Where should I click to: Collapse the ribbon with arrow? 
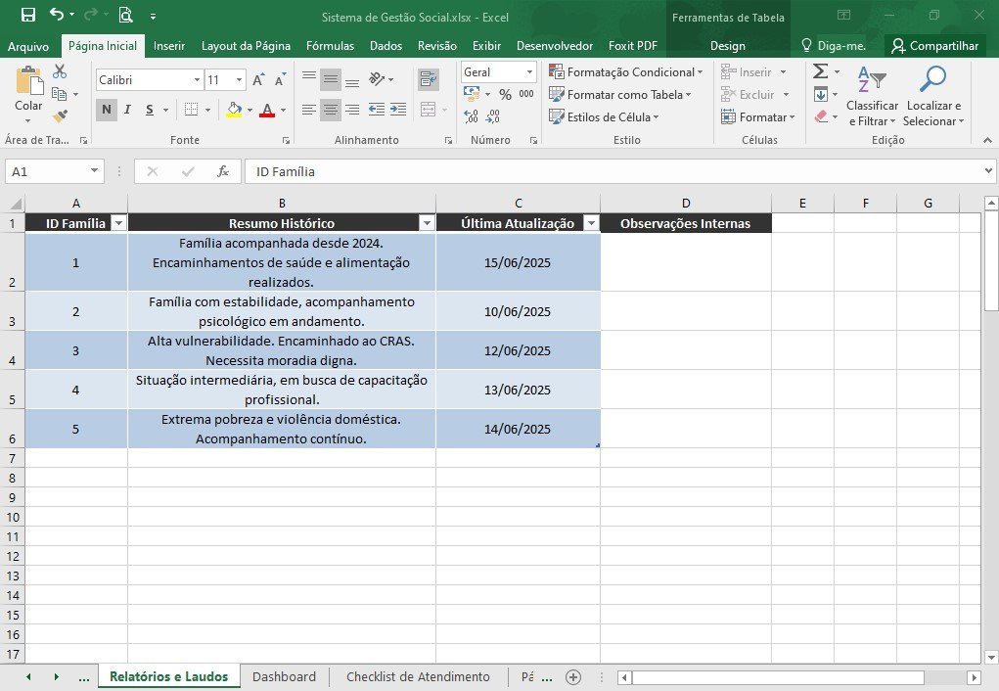[987, 140]
